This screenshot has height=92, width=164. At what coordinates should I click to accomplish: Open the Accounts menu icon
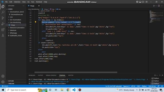(x=3, y=76)
